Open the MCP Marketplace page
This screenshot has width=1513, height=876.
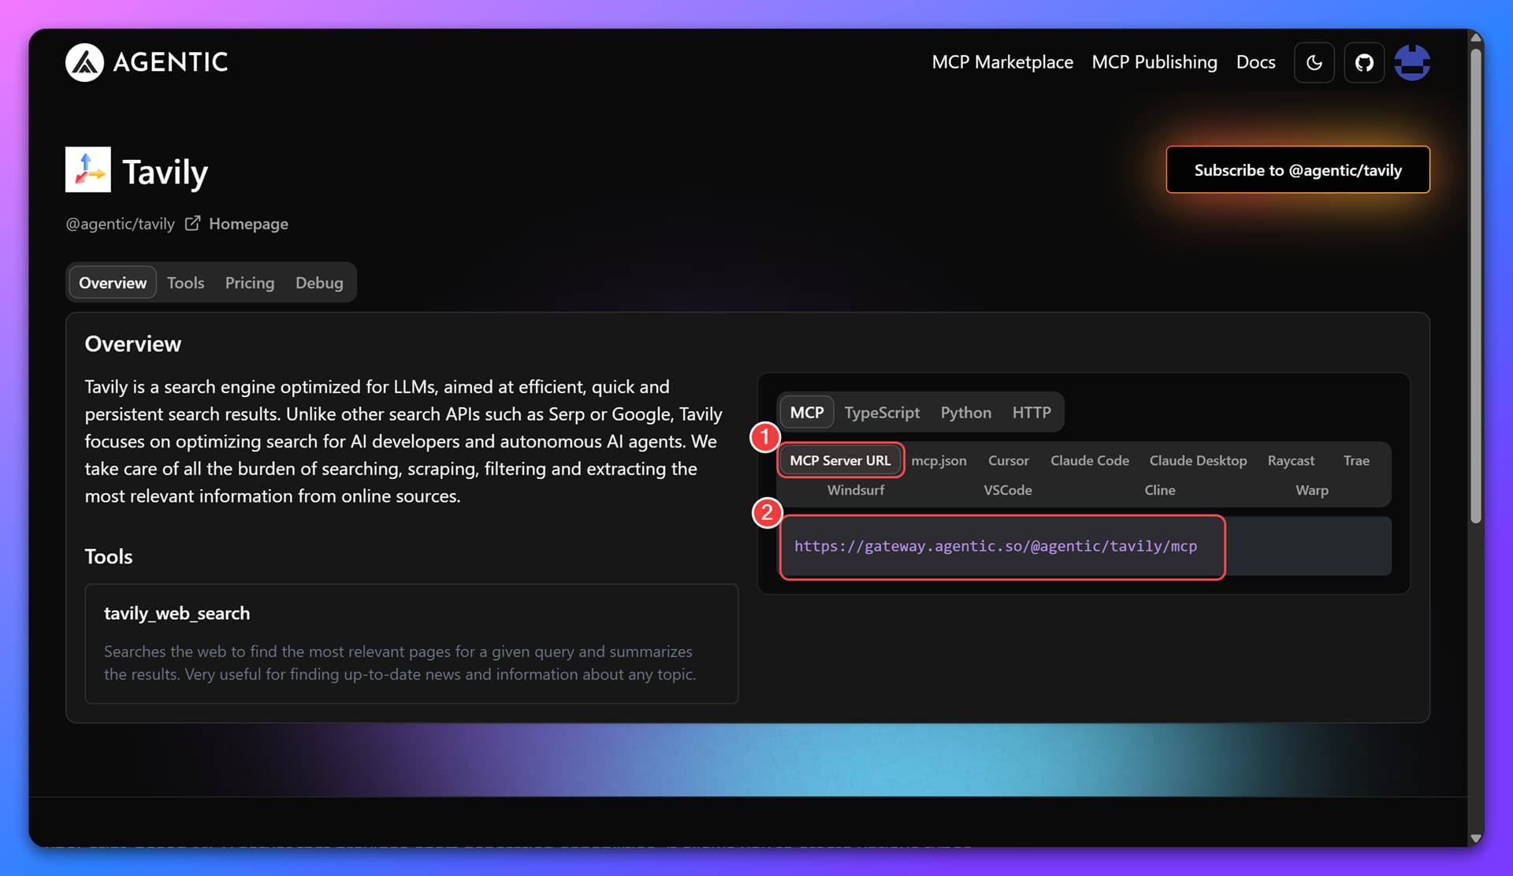pos(1002,61)
